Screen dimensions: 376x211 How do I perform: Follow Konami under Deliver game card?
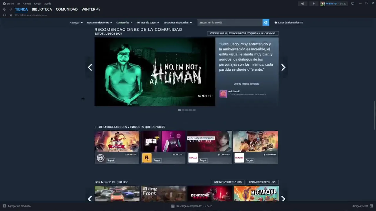pyautogui.click(x=249, y=160)
